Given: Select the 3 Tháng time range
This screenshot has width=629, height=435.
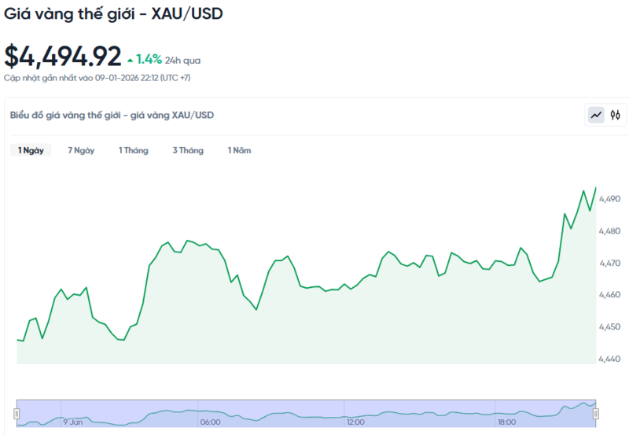Looking at the screenshot, I should click(188, 150).
